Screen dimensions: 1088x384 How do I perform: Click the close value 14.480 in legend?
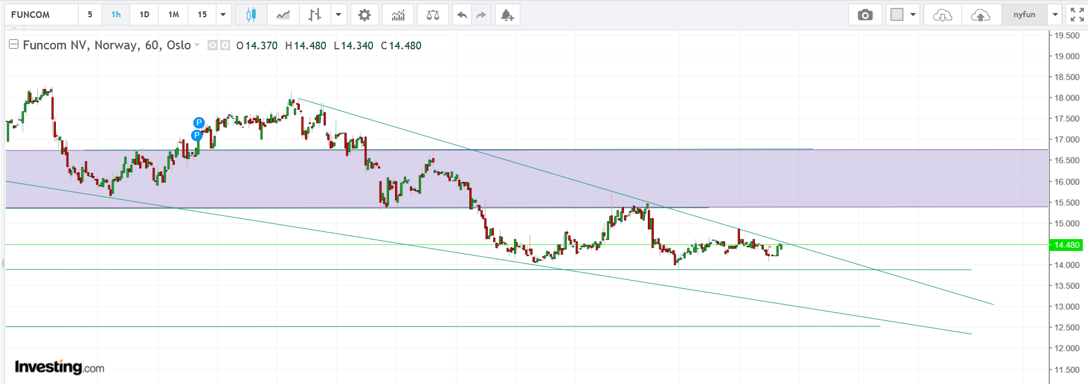405,46
